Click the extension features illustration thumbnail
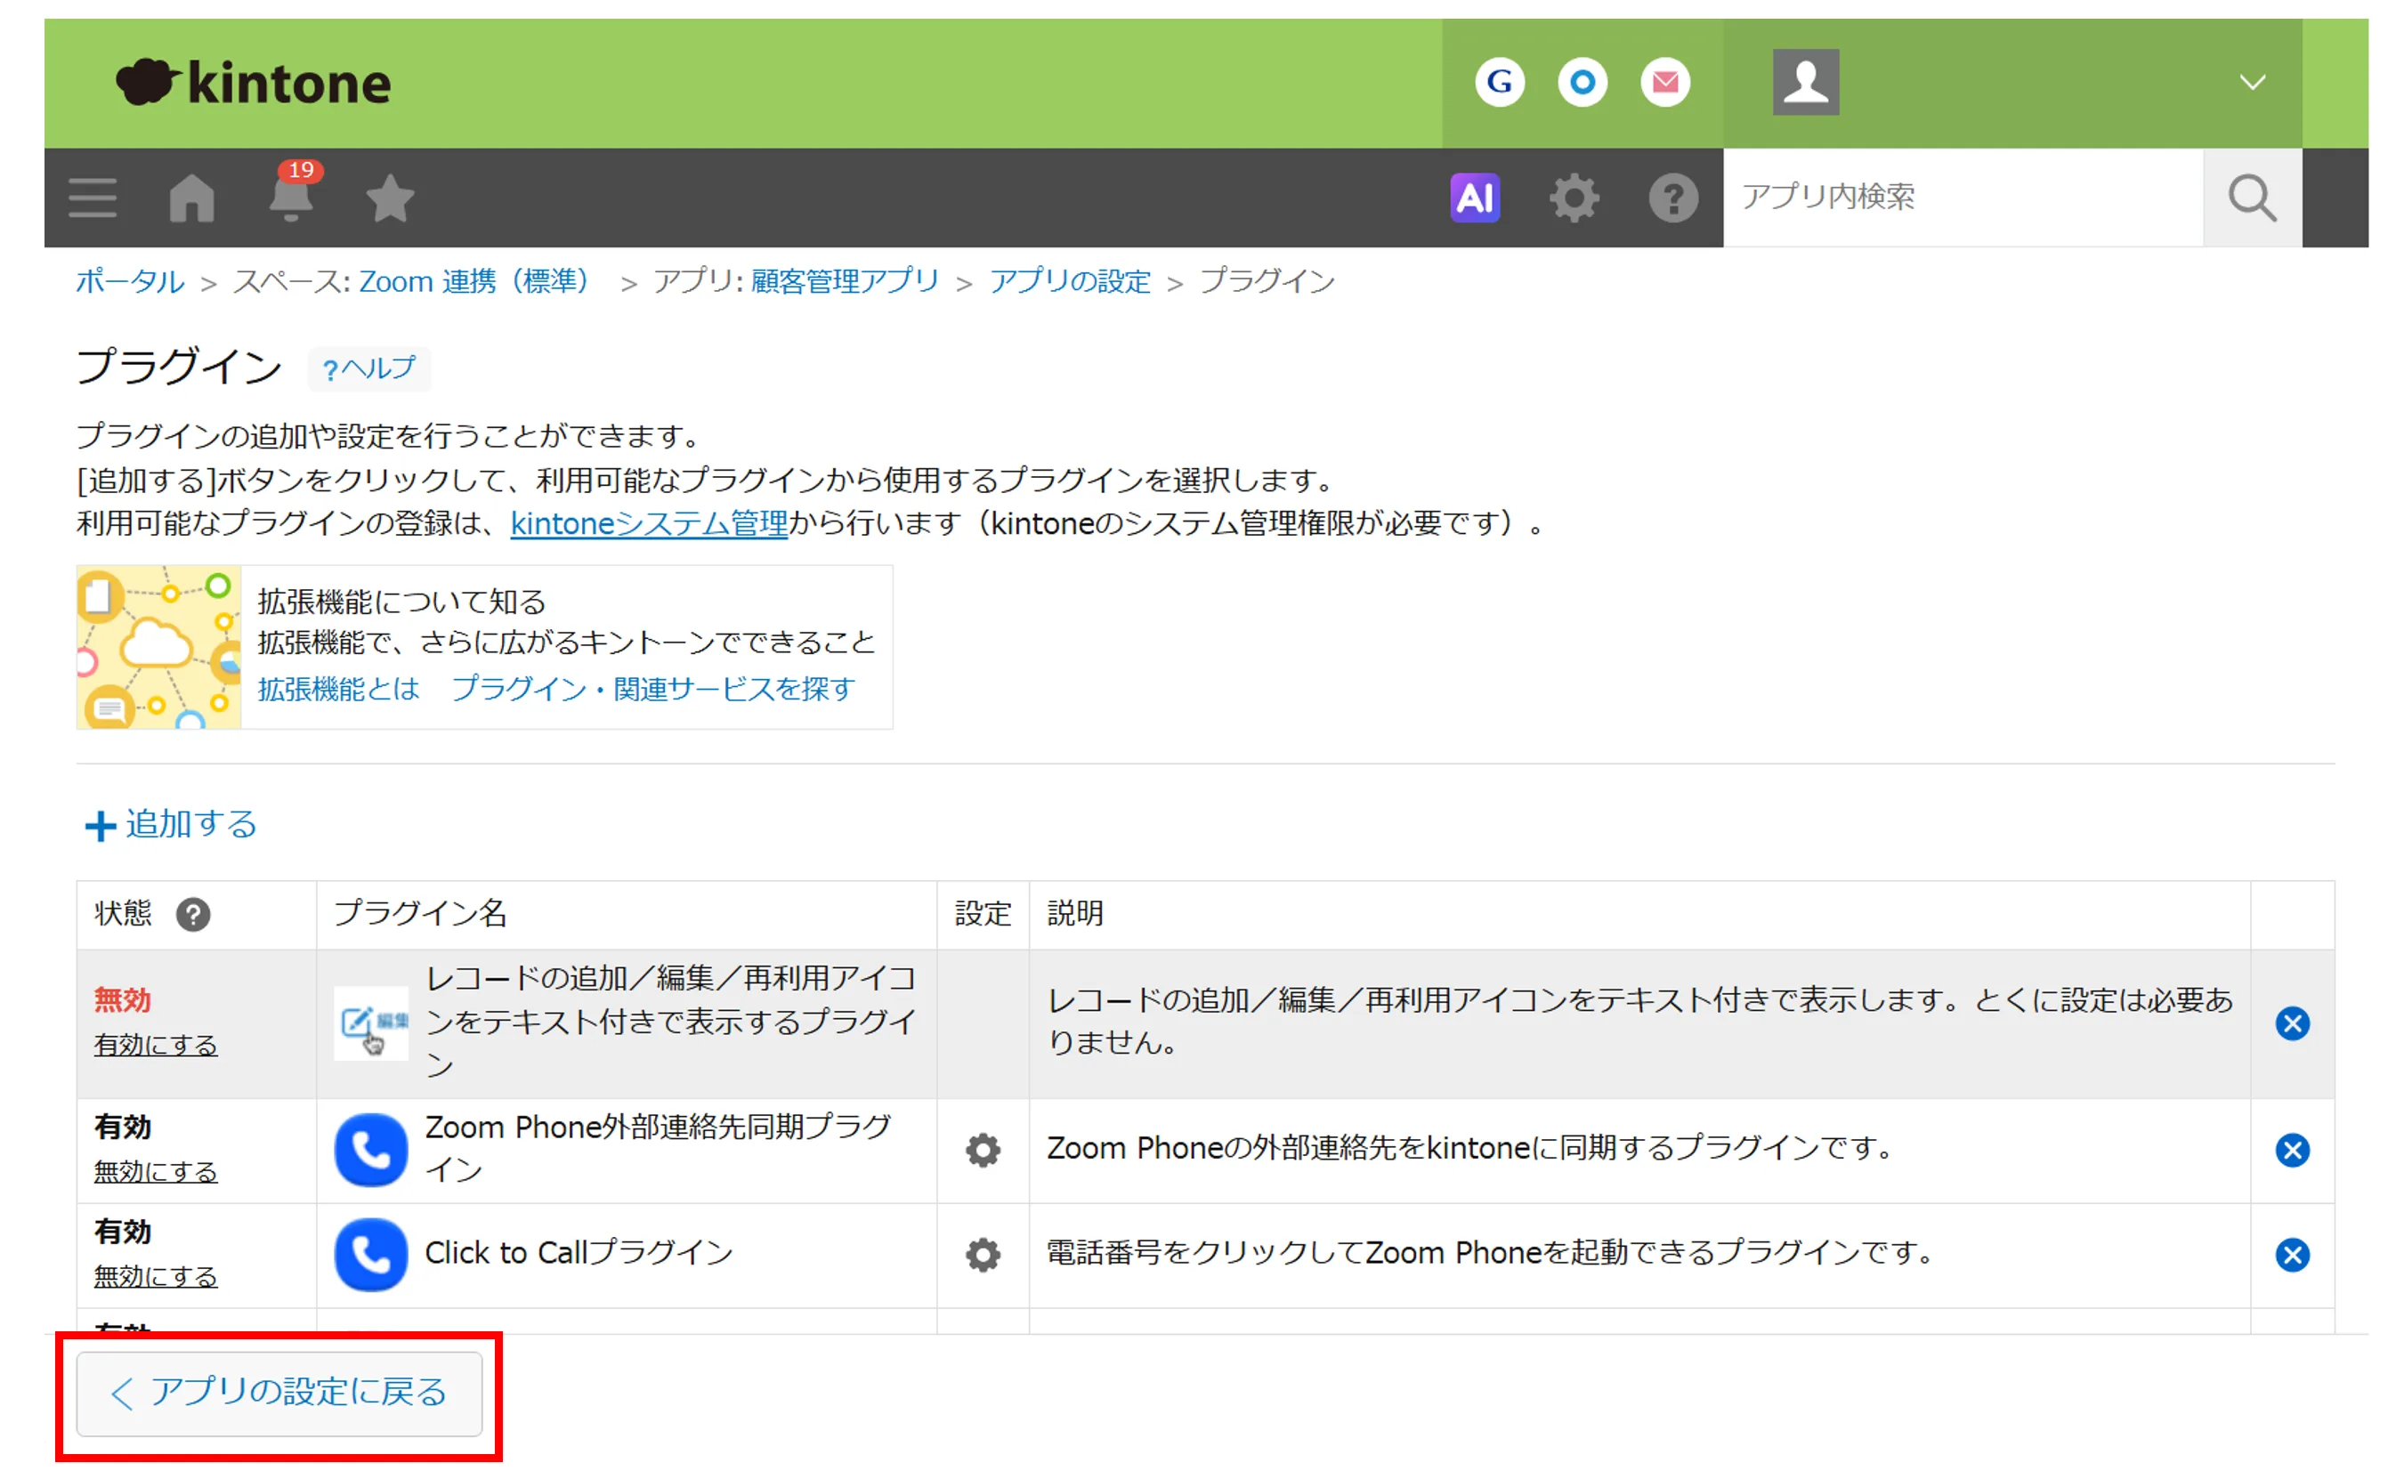 (158, 648)
